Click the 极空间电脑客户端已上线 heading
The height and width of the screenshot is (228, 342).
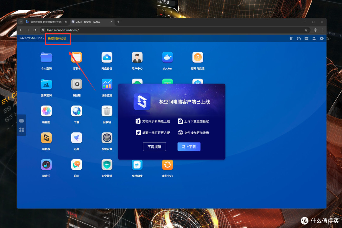[185, 102]
